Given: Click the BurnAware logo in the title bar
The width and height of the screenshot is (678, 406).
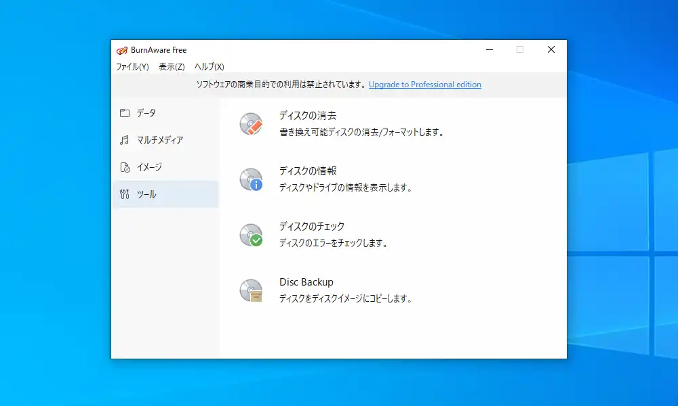Looking at the screenshot, I should pyautogui.click(x=122, y=49).
